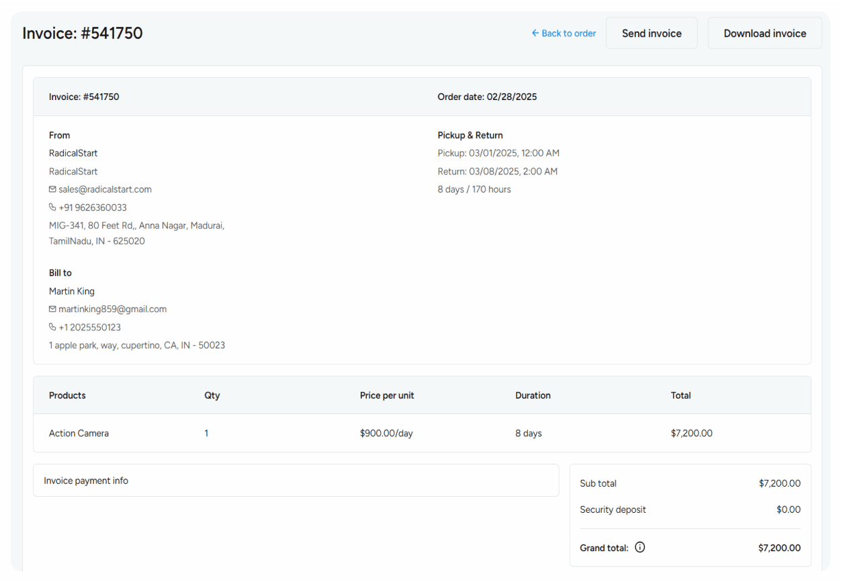Click the phone icon beside +91 9626360033

coord(52,207)
